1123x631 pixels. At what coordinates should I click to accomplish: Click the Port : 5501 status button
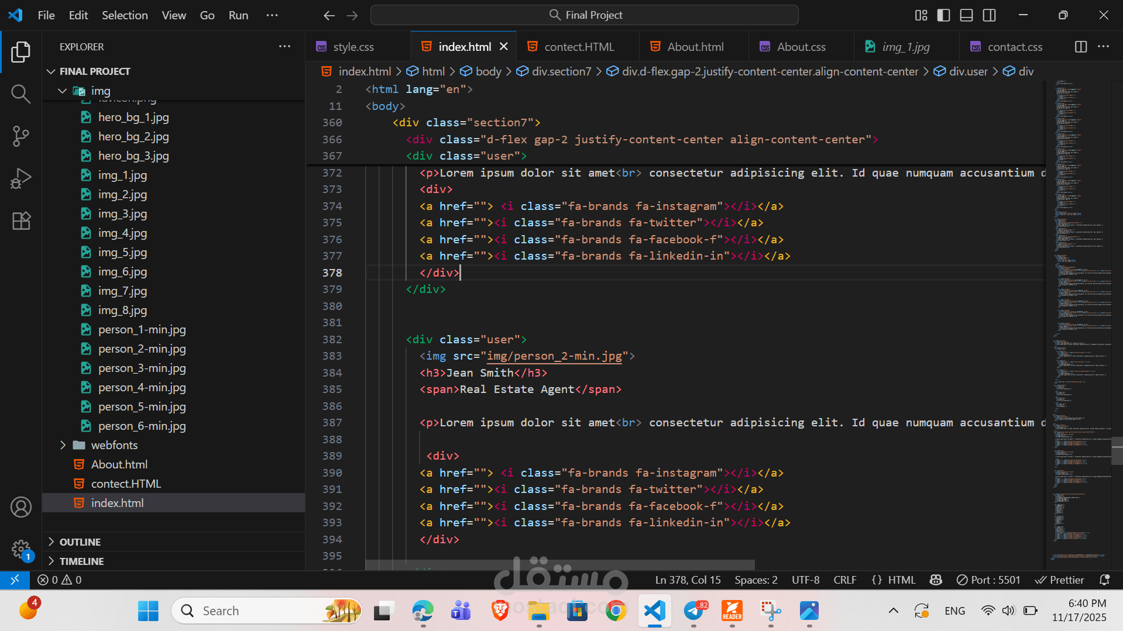988,580
